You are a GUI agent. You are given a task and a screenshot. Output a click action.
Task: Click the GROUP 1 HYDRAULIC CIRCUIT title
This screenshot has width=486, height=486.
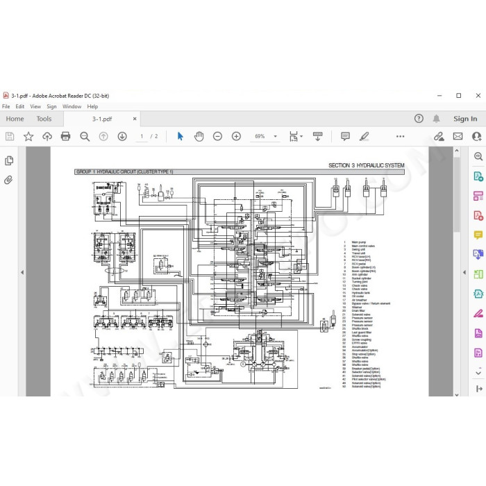(x=124, y=171)
